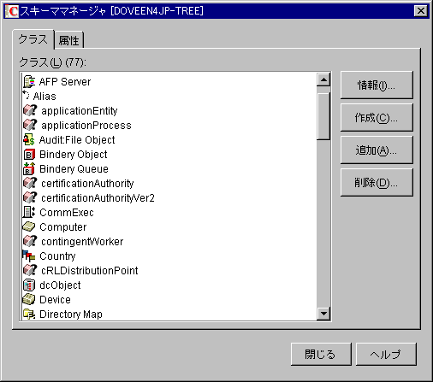
Task: Switch to the 属性 tab
Action: pos(68,40)
